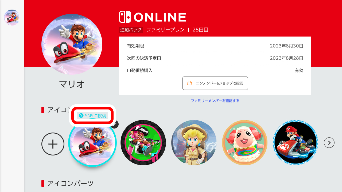Click the マリオ user name
The height and width of the screenshot is (192, 342).
click(72, 84)
